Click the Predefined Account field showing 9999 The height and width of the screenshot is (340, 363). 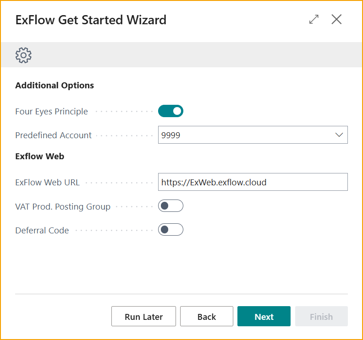[x=243, y=135]
